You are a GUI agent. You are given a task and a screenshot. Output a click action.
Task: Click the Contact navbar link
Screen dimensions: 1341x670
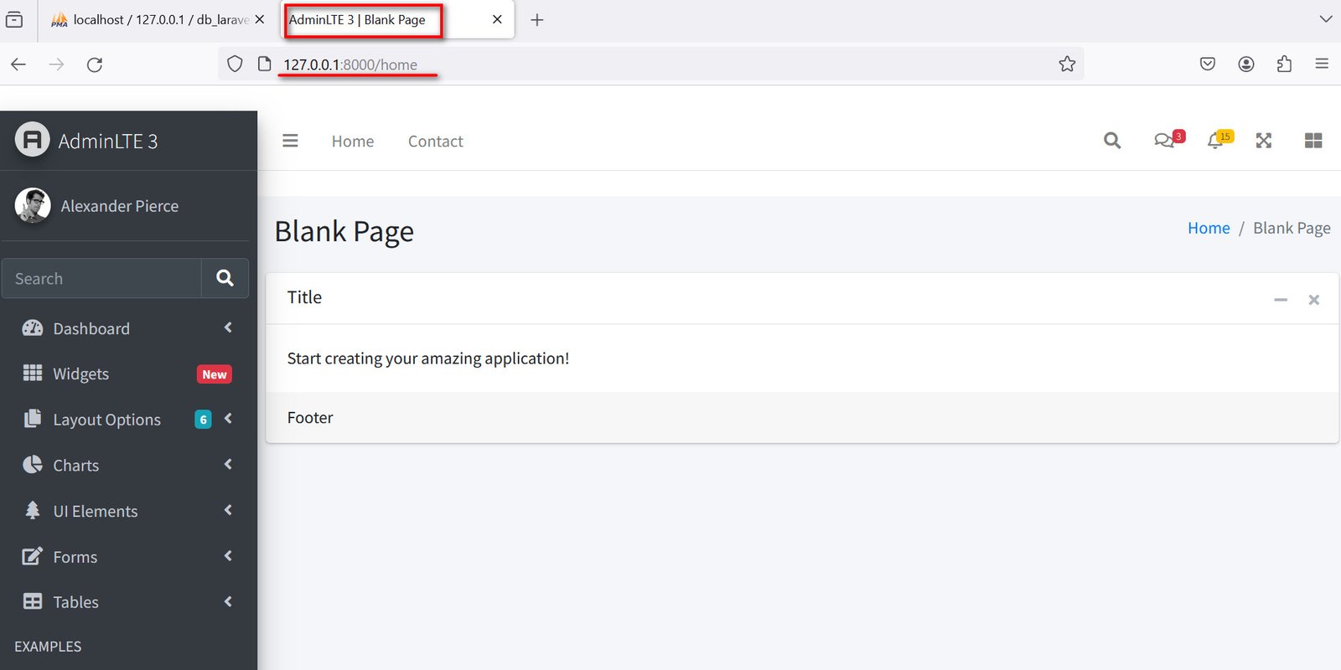click(x=436, y=142)
